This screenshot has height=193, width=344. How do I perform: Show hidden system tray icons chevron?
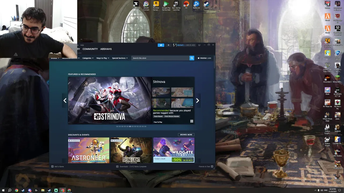pos(316,190)
